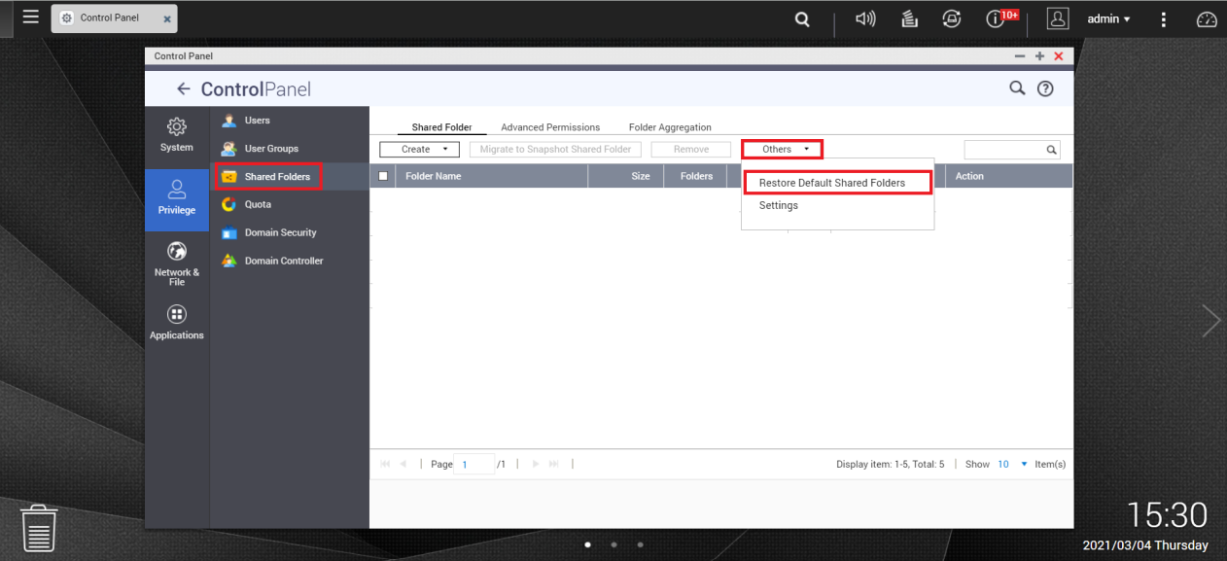The image size is (1227, 561).
Task: Click the Control Panel search icon
Action: click(1017, 88)
